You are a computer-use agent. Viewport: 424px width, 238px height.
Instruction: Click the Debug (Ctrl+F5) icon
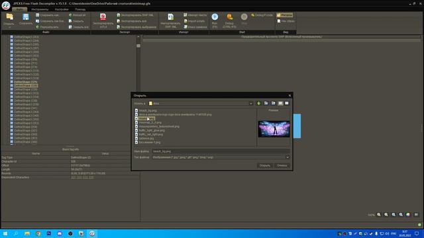[230, 17]
